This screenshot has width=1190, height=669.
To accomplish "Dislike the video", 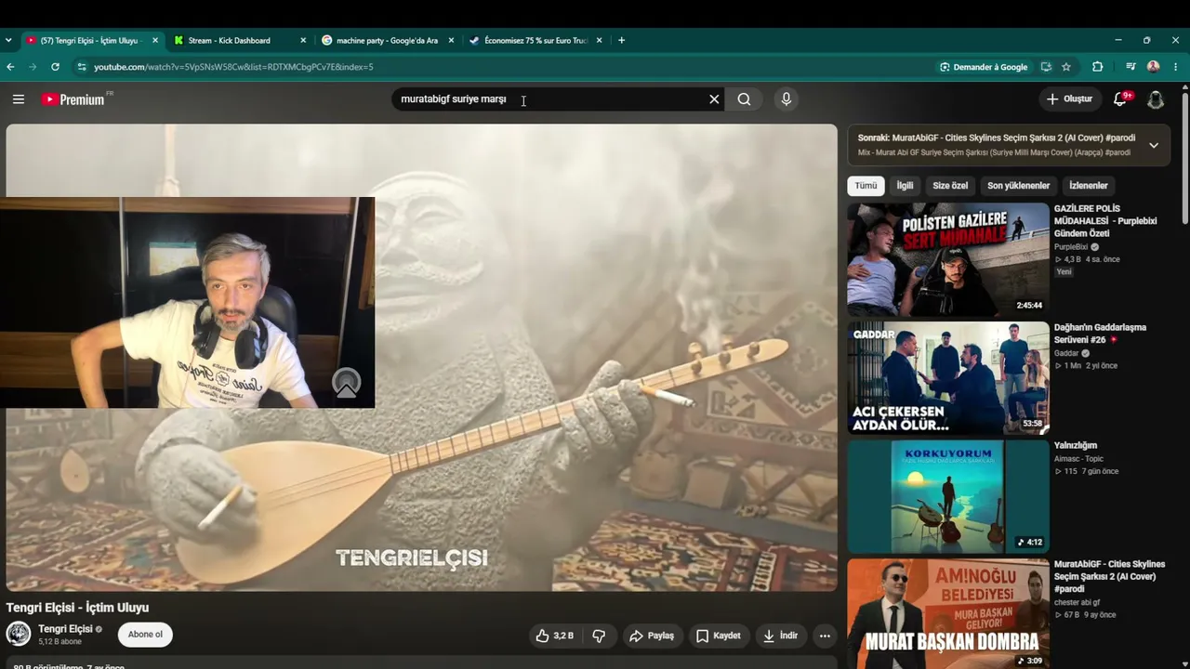I will tap(599, 636).
